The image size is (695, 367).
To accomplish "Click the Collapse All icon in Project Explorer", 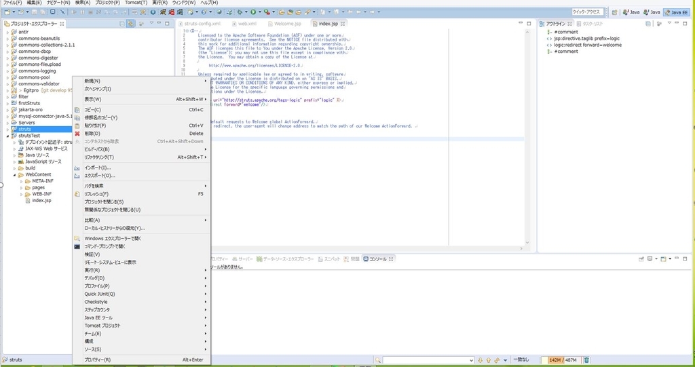I will 122,24.
